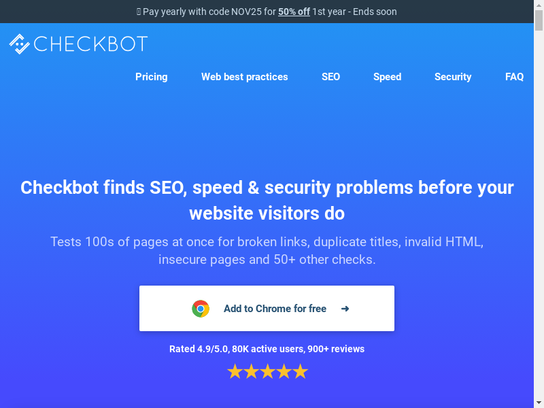Click the vertical scrollbar thumb
This screenshot has height=408, width=544.
(x=539, y=20)
